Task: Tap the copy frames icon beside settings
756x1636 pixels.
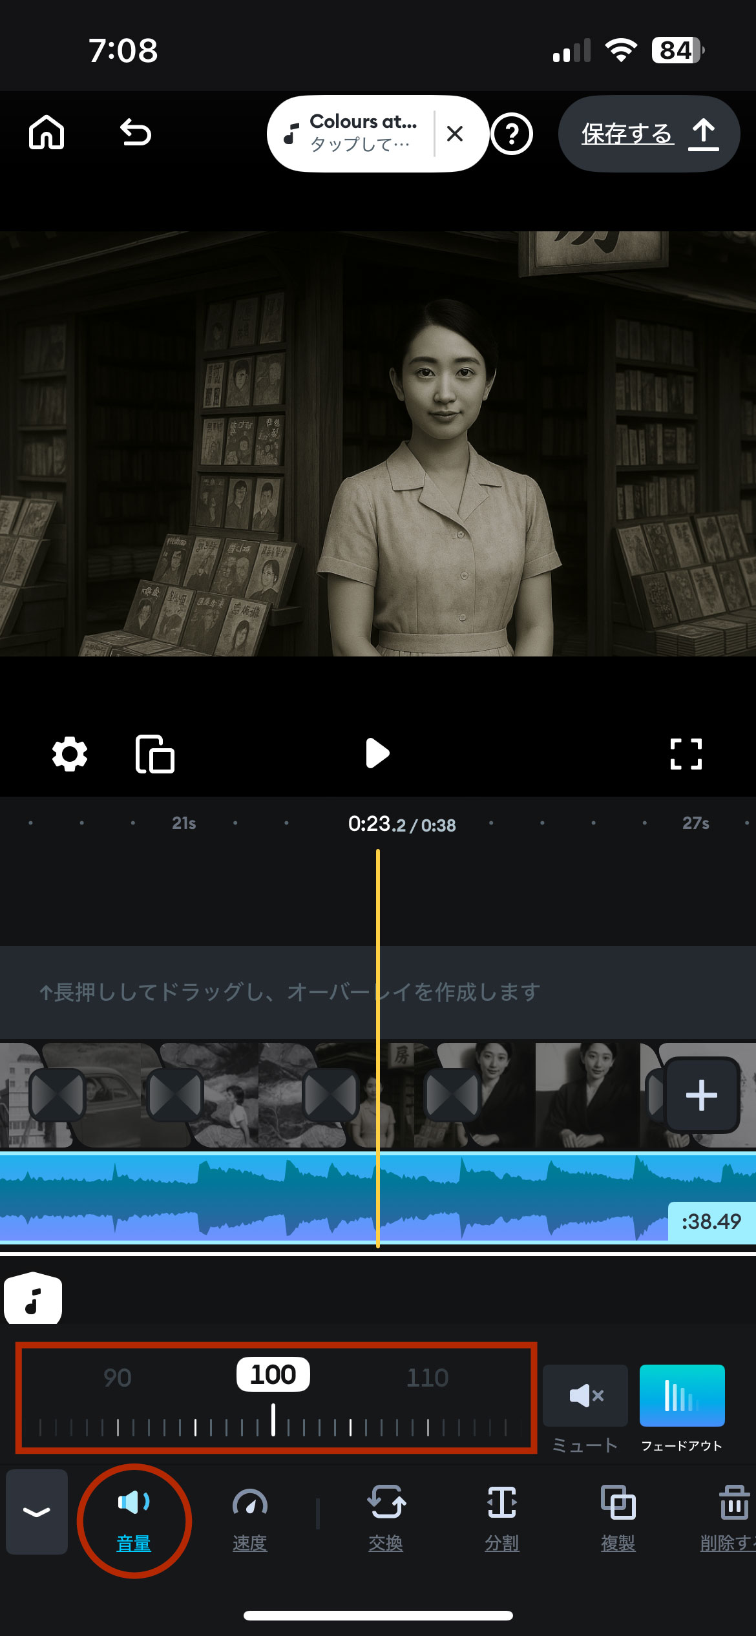Action: 155,754
